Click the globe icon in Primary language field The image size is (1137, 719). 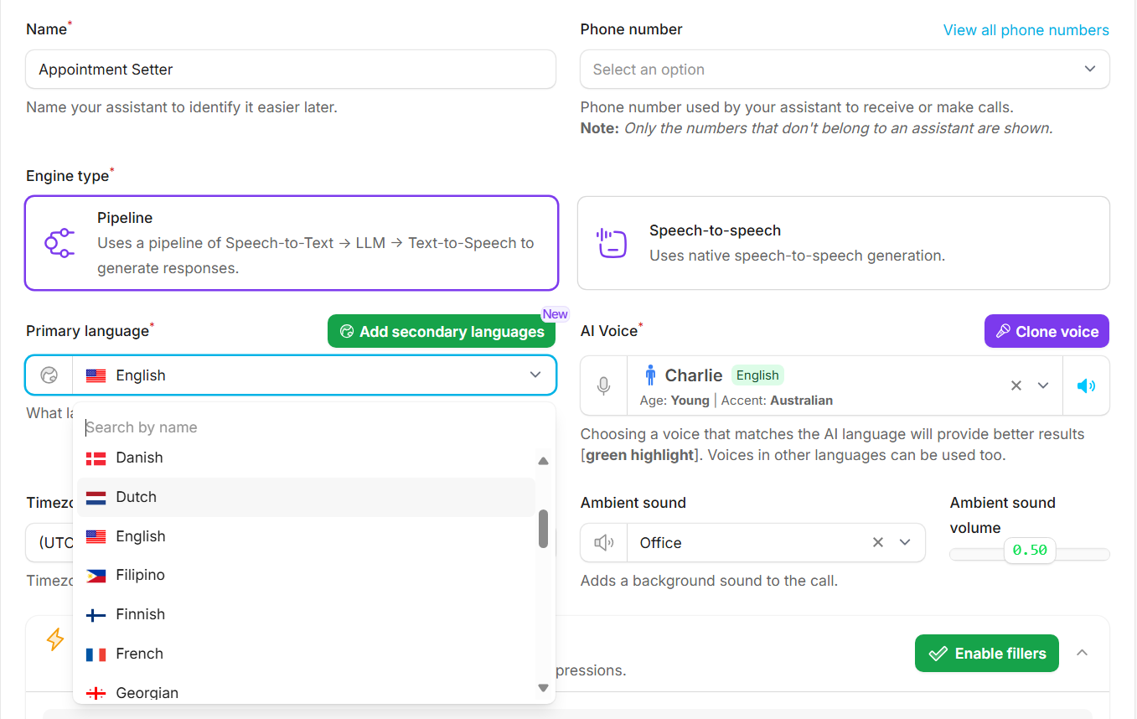click(49, 375)
